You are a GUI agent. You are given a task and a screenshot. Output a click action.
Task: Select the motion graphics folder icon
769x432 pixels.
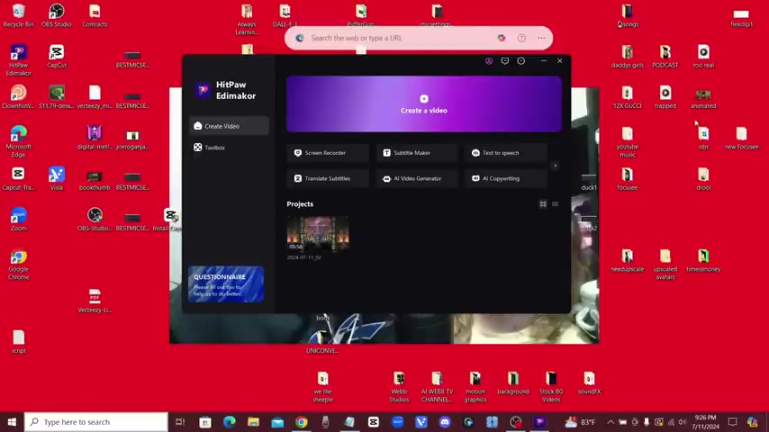point(475,386)
